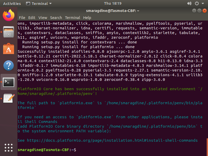208x156 pixels.
Task: Minimize the terminal window
Action: [x=194, y=11]
